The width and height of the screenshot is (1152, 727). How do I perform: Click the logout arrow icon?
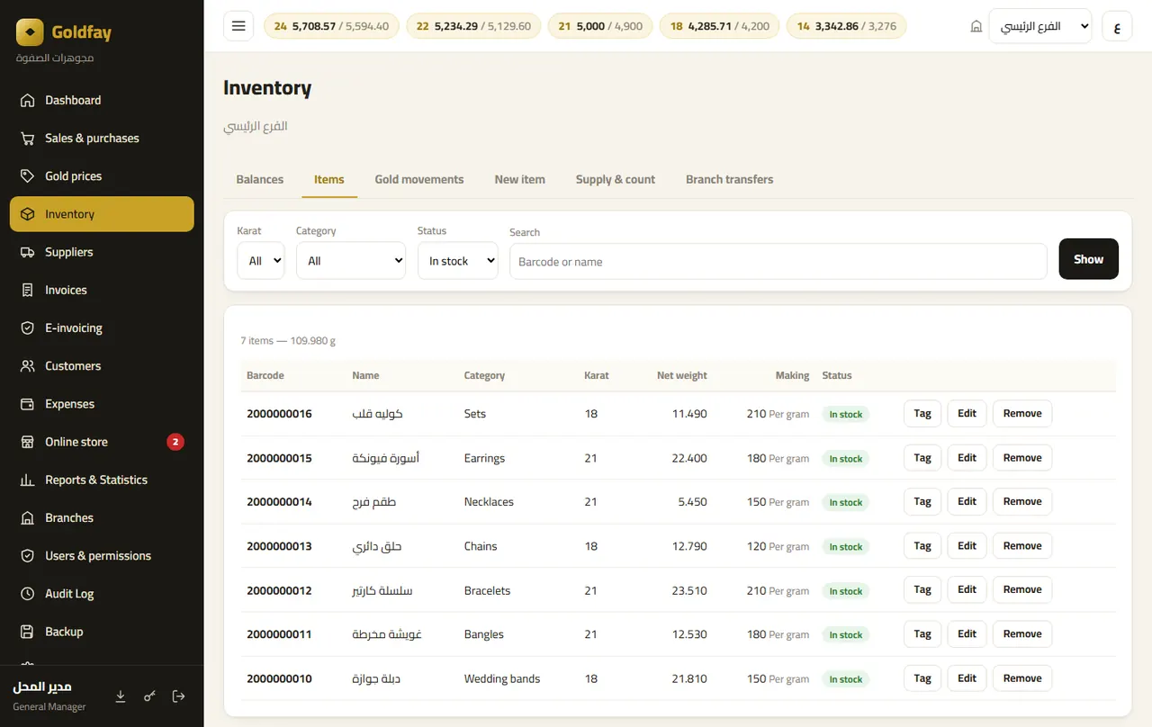pyautogui.click(x=178, y=696)
